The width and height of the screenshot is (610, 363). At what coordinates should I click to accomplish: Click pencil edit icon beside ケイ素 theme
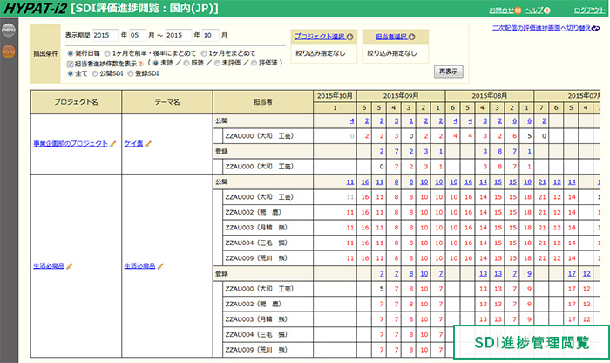[x=149, y=143]
